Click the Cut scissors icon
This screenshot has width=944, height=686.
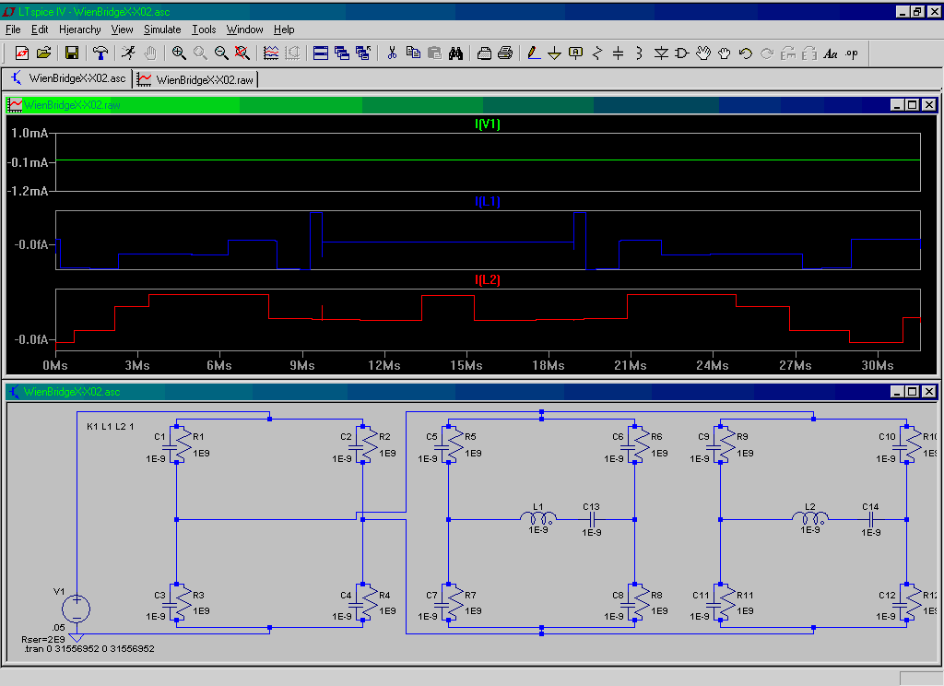coord(392,53)
